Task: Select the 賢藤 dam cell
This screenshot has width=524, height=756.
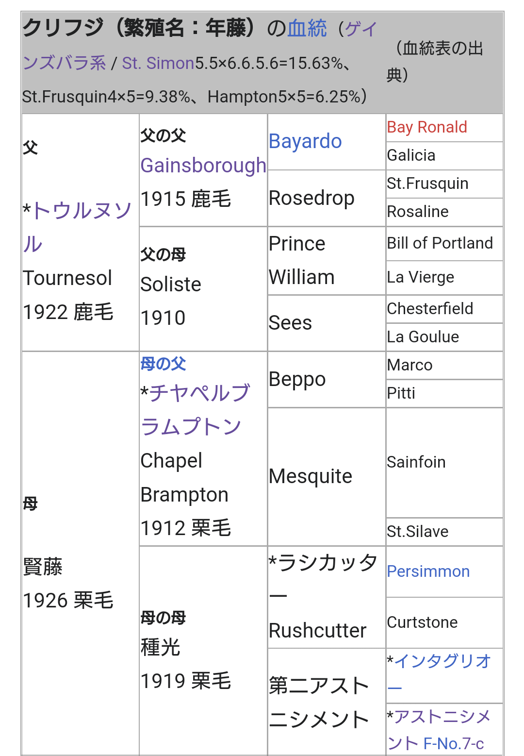Action: [x=43, y=567]
